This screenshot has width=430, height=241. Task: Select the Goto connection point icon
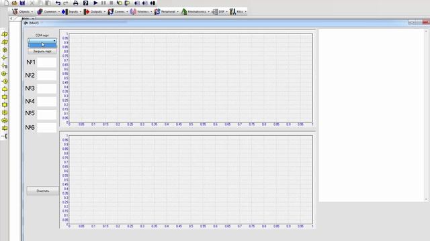(5, 82)
